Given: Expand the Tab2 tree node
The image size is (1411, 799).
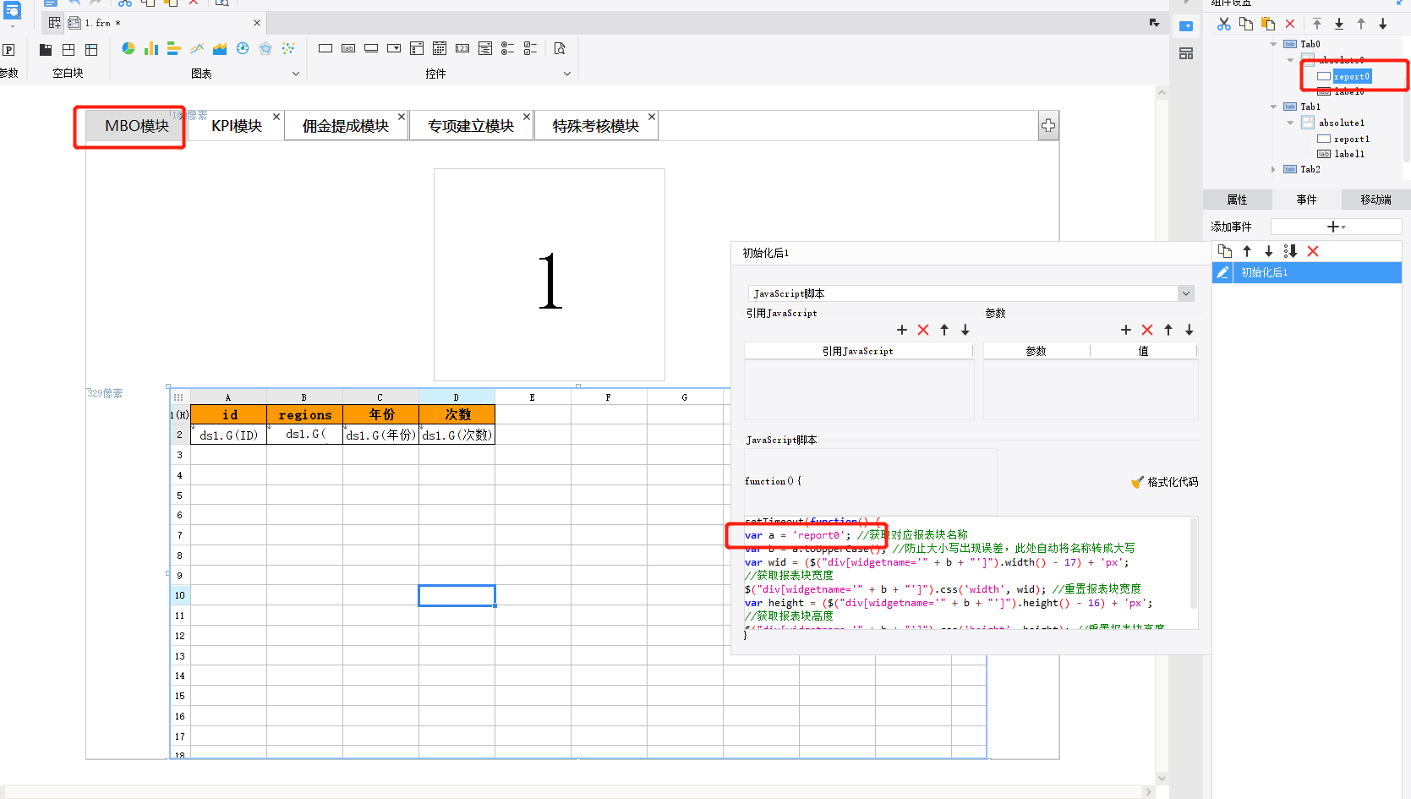Looking at the screenshot, I should pos(1274,169).
